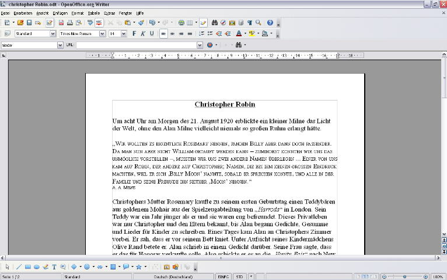Click the Help question mark icon
The image size is (447, 280).
click(x=270, y=23)
